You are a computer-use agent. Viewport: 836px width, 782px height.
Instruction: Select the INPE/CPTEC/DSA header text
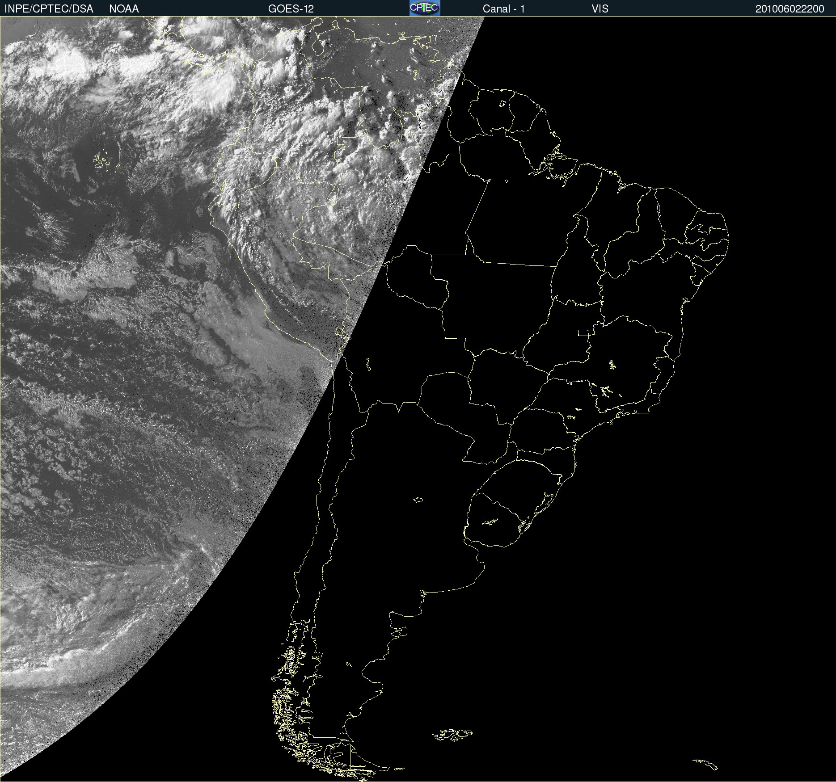tap(49, 9)
